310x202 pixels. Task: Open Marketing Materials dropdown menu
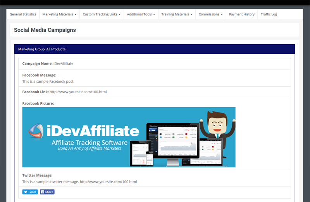coord(59,14)
